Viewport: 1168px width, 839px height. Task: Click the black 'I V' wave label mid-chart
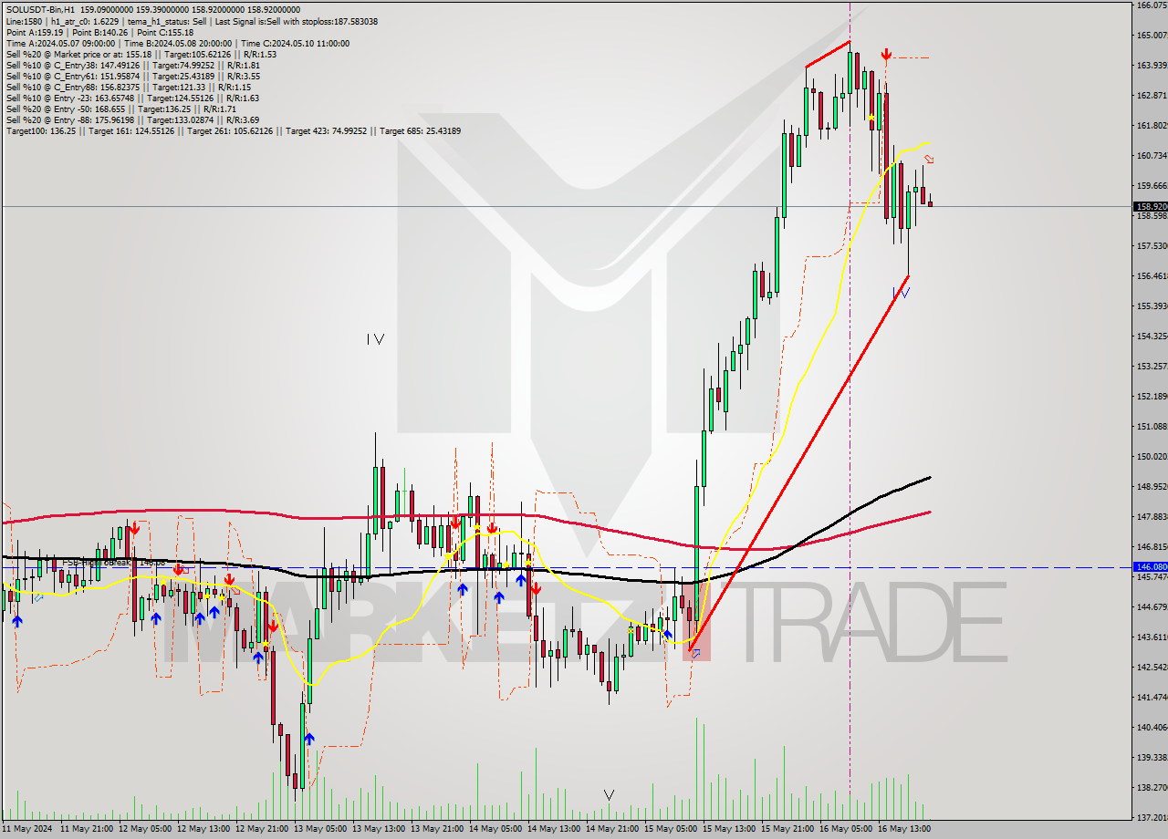375,339
